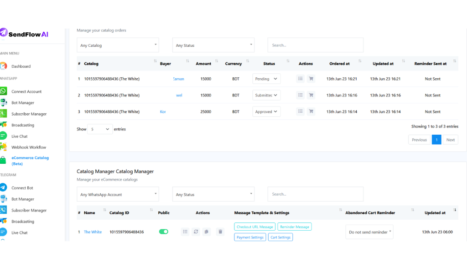Click sync icon for The White catalog
The width and height of the screenshot is (467, 262).
coord(196,232)
